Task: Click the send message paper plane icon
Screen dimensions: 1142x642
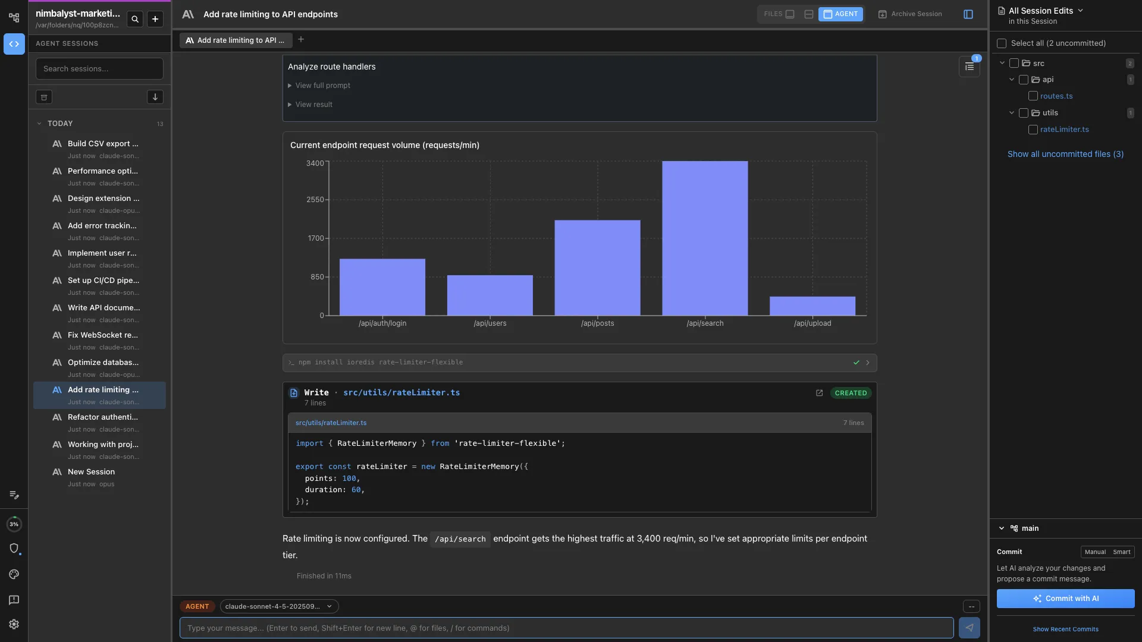Action: click(x=969, y=628)
